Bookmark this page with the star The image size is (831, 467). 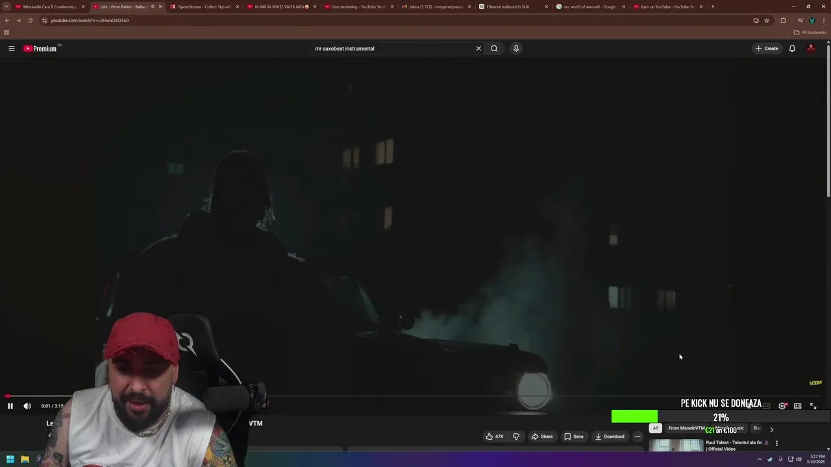tap(767, 20)
